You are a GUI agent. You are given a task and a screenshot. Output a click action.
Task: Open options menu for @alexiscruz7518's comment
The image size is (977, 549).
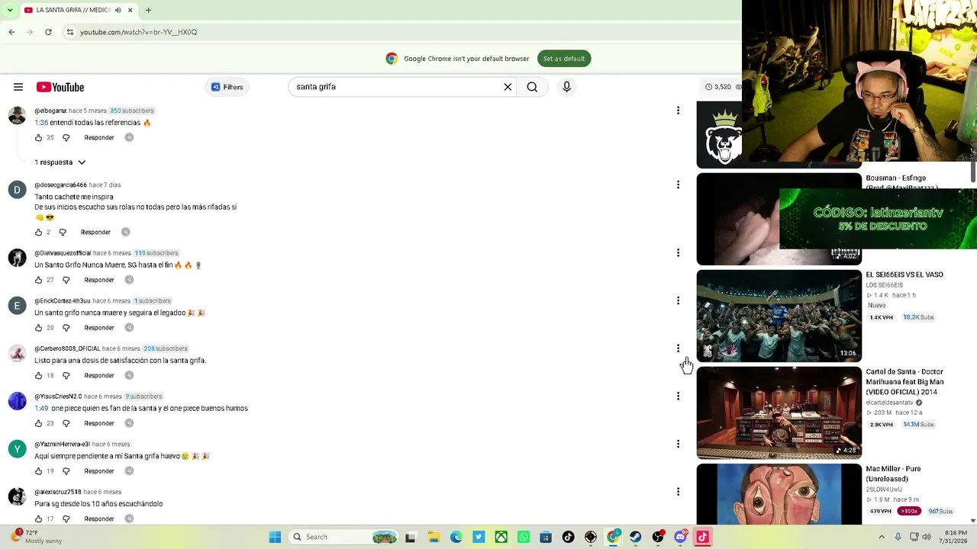(678, 492)
